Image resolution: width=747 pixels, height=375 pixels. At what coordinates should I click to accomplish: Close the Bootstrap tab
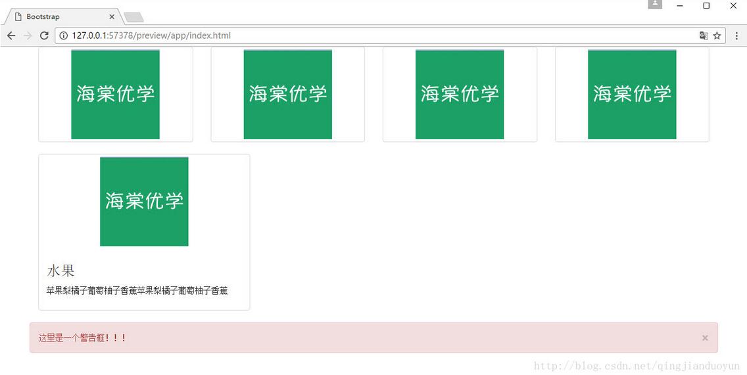[x=112, y=16]
